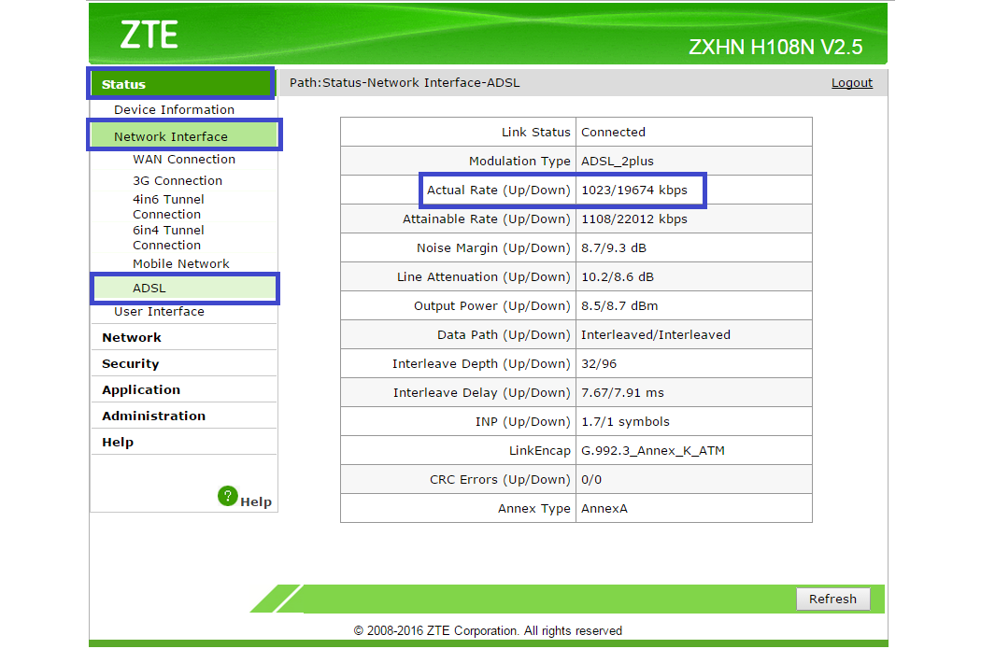Click the Line Attenuation value 10.2/8.6 dB
Screen dimensions: 981x649
pyautogui.click(x=618, y=277)
